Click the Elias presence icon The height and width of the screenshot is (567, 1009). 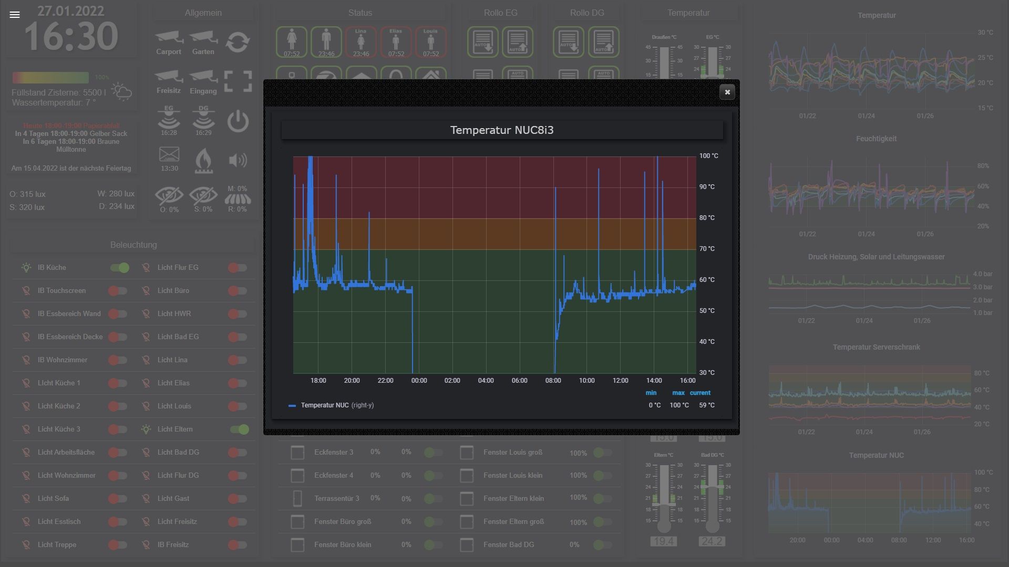[396, 42]
